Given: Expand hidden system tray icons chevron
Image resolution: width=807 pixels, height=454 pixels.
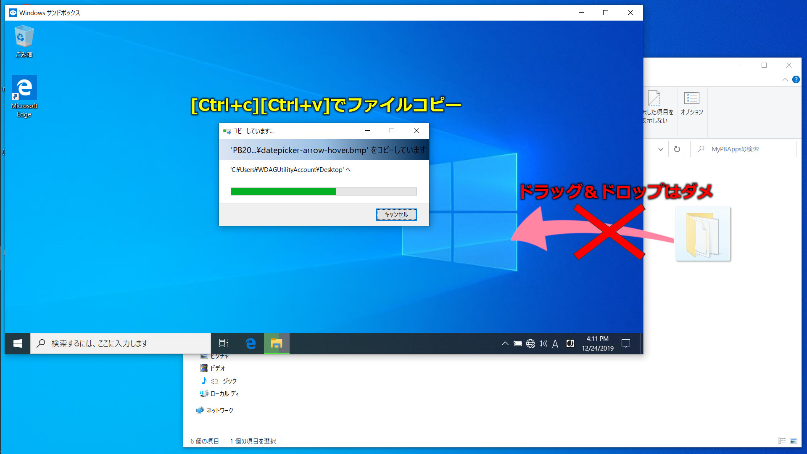Looking at the screenshot, I should [505, 343].
